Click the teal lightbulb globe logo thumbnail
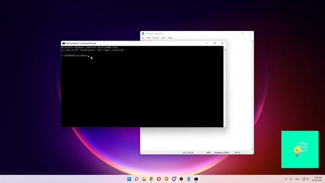Image resolution: width=325 pixels, height=183 pixels. coord(300,149)
